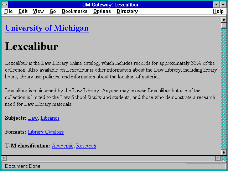
Task: Click the Law subject link
Action: pyautogui.click(x=33, y=118)
